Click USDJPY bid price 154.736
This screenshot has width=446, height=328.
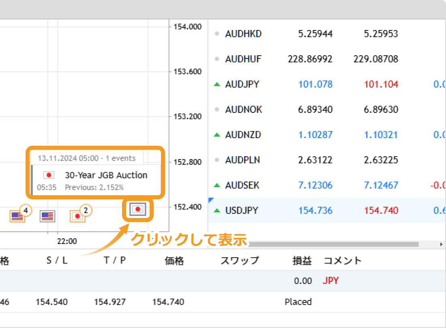[315, 210]
